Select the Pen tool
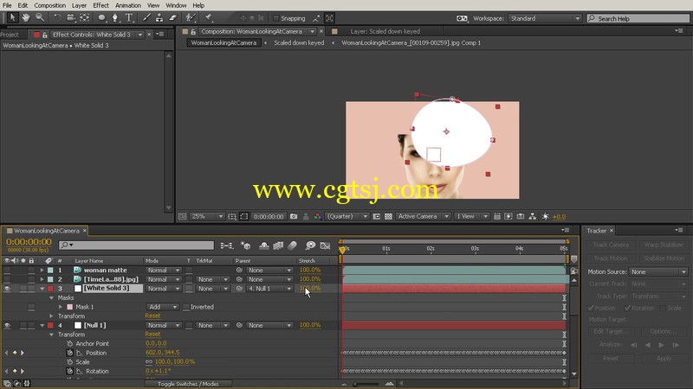The width and height of the screenshot is (693, 389). pyautogui.click(x=115, y=17)
